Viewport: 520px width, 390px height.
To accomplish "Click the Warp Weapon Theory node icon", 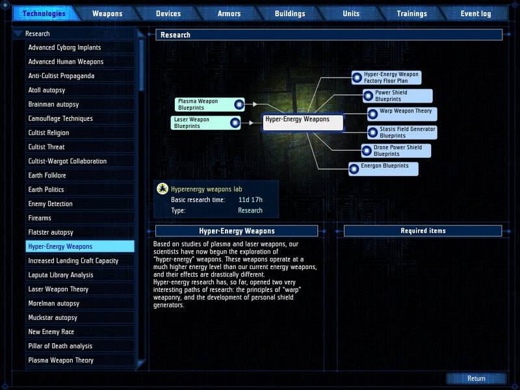I will 372,114.
